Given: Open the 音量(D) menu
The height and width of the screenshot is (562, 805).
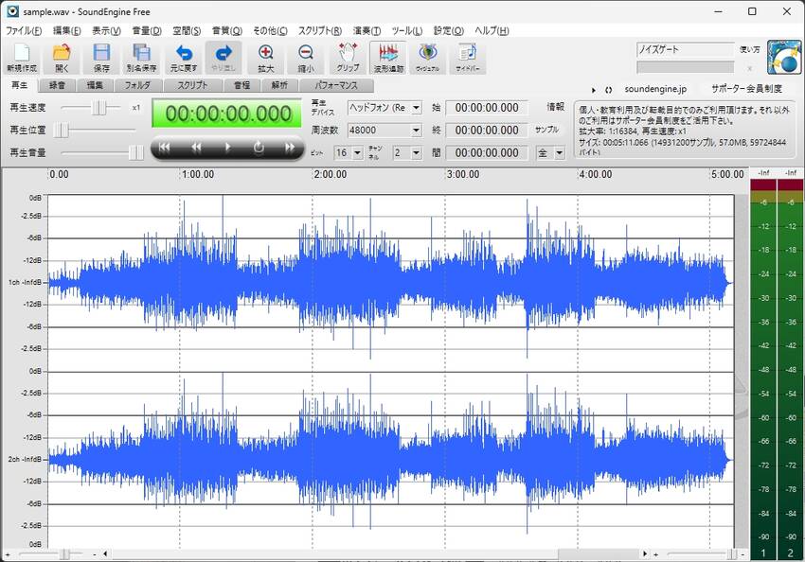Looking at the screenshot, I should pyautogui.click(x=147, y=31).
